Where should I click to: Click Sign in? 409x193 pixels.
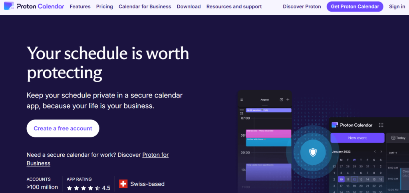click(x=397, y=6)
